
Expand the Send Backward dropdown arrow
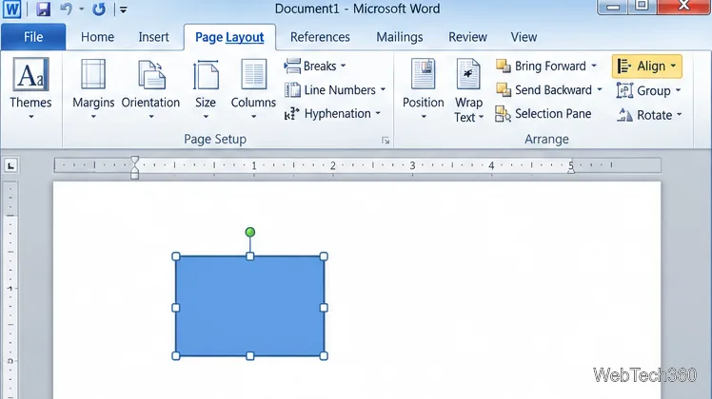600,89
